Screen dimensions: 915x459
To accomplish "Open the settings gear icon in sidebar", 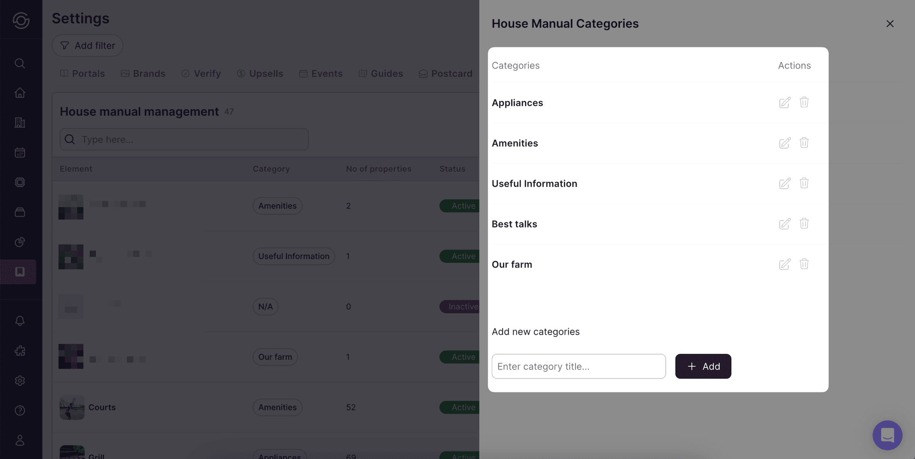I will point(20,380).
